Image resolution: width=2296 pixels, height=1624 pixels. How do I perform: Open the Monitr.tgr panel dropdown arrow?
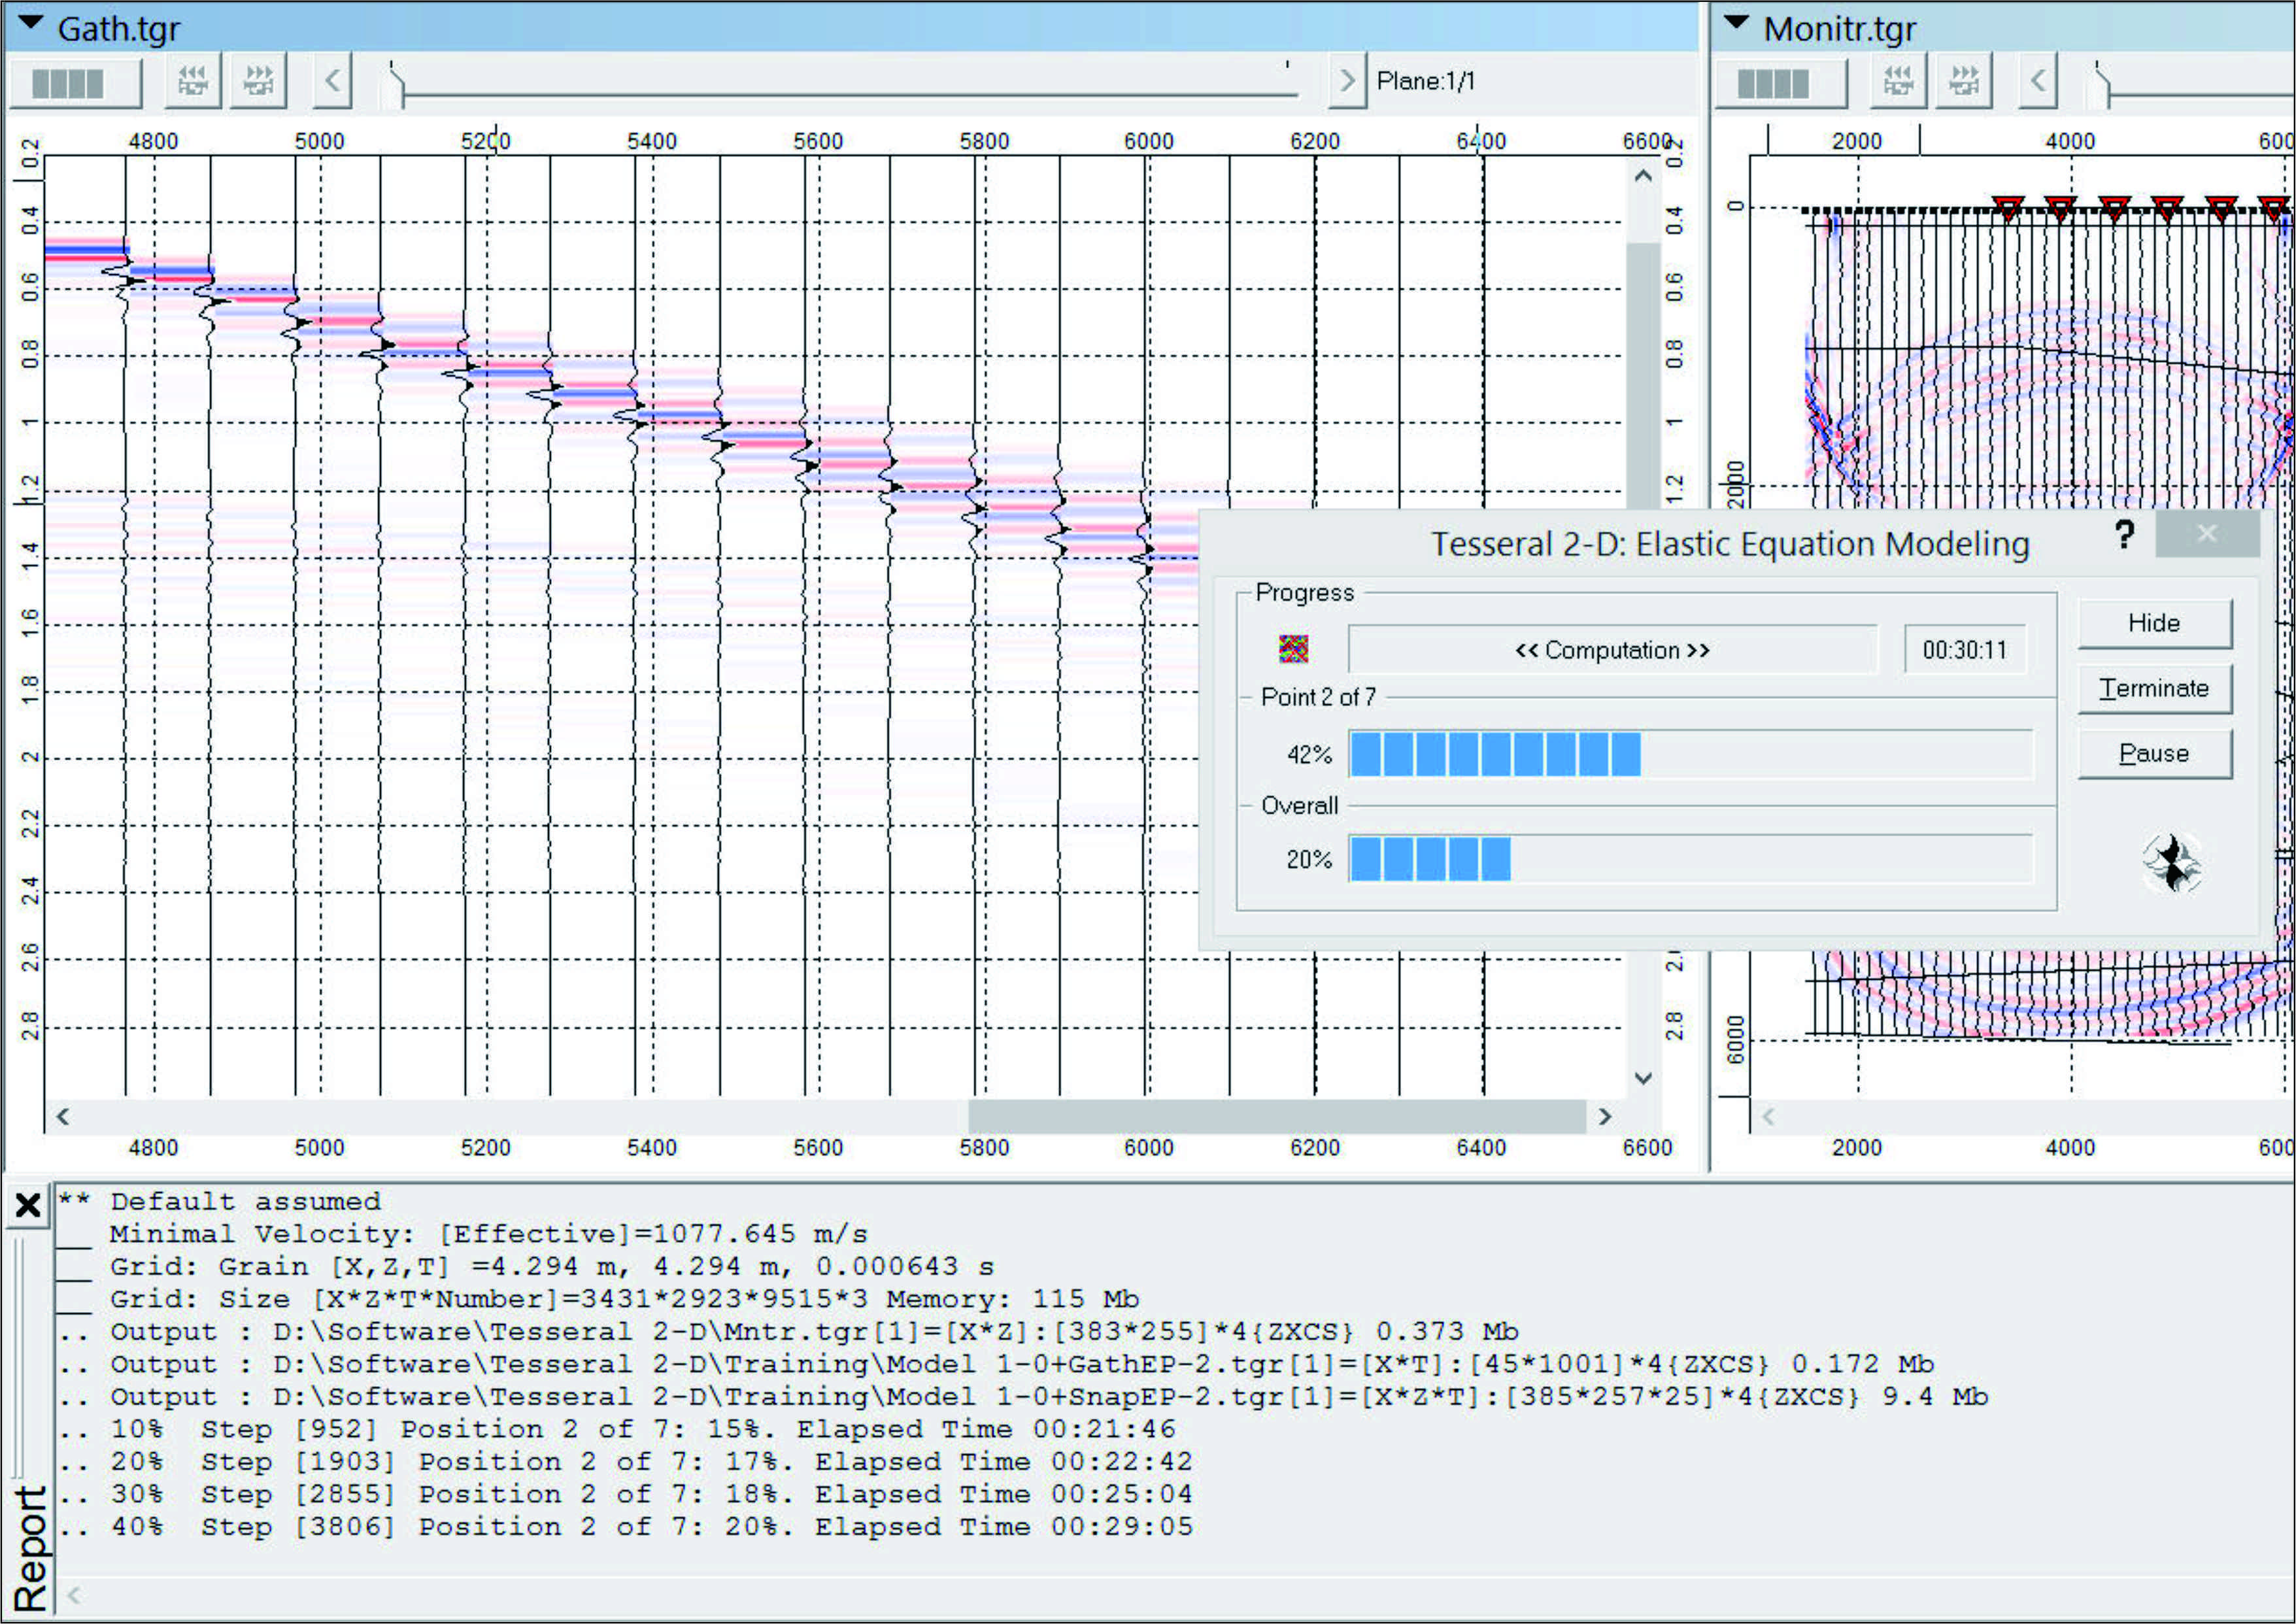1737,24
